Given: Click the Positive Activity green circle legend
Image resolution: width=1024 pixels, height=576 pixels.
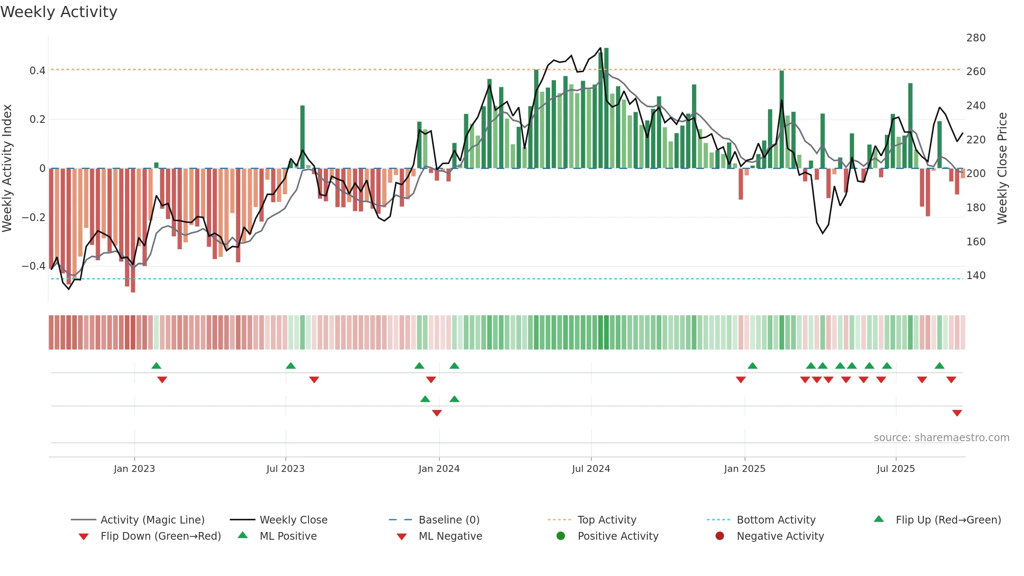Looking at the screenshot, I should (x=561, y=536).
